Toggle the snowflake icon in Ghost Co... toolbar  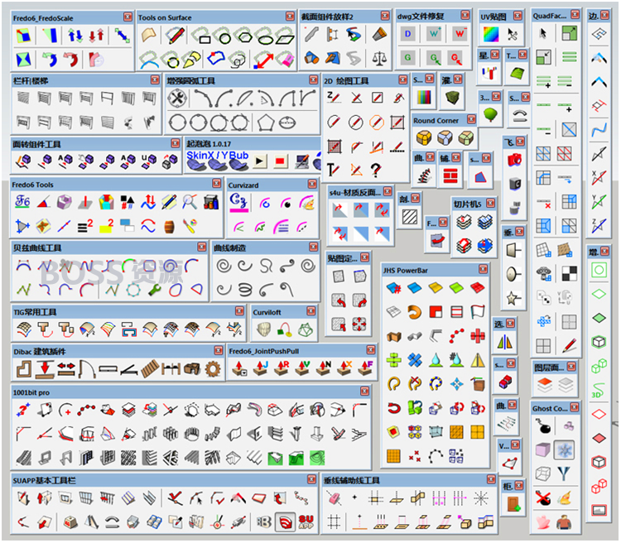click(x=564, y=450)
